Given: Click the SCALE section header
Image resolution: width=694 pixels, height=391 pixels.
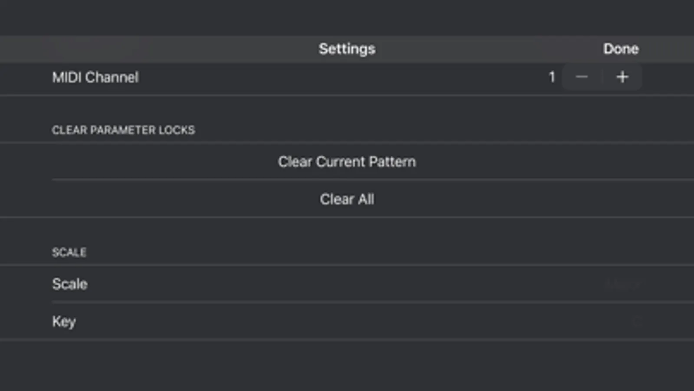Looking at the screenshot, I should pos(69,252).
